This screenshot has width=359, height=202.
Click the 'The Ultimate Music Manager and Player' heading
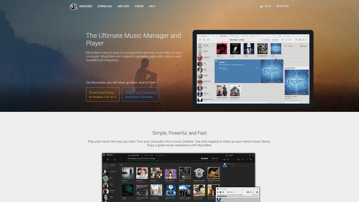(x=133, y=39)
